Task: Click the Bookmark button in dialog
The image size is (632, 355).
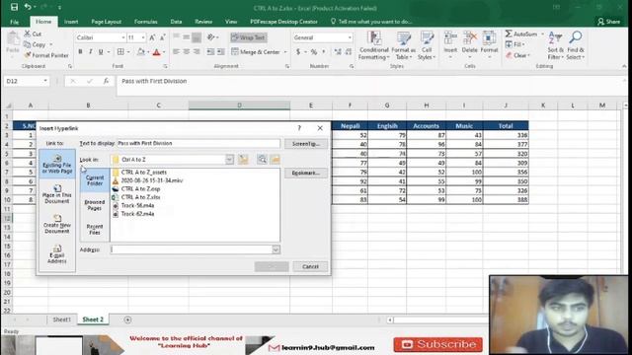Action: pyautogui.click(x=306, y=174)
